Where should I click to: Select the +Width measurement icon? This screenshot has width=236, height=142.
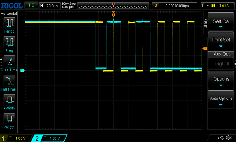[9, 100]
